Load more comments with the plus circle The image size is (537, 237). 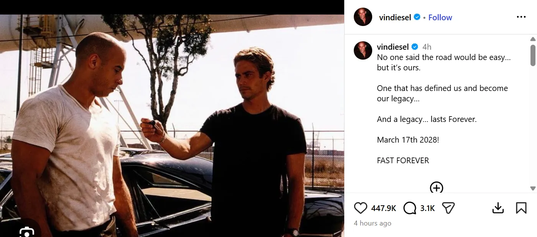point(437,188)
